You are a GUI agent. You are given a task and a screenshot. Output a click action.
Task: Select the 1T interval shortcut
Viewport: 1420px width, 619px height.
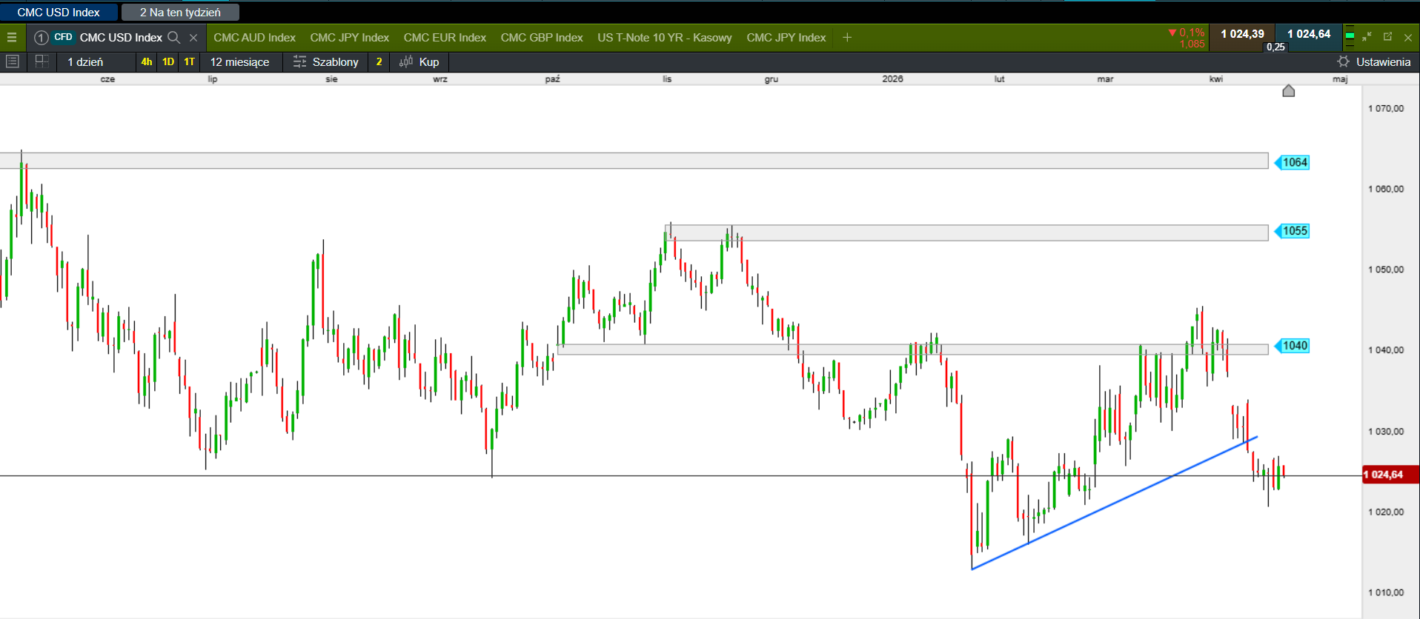tap(190, 61)
